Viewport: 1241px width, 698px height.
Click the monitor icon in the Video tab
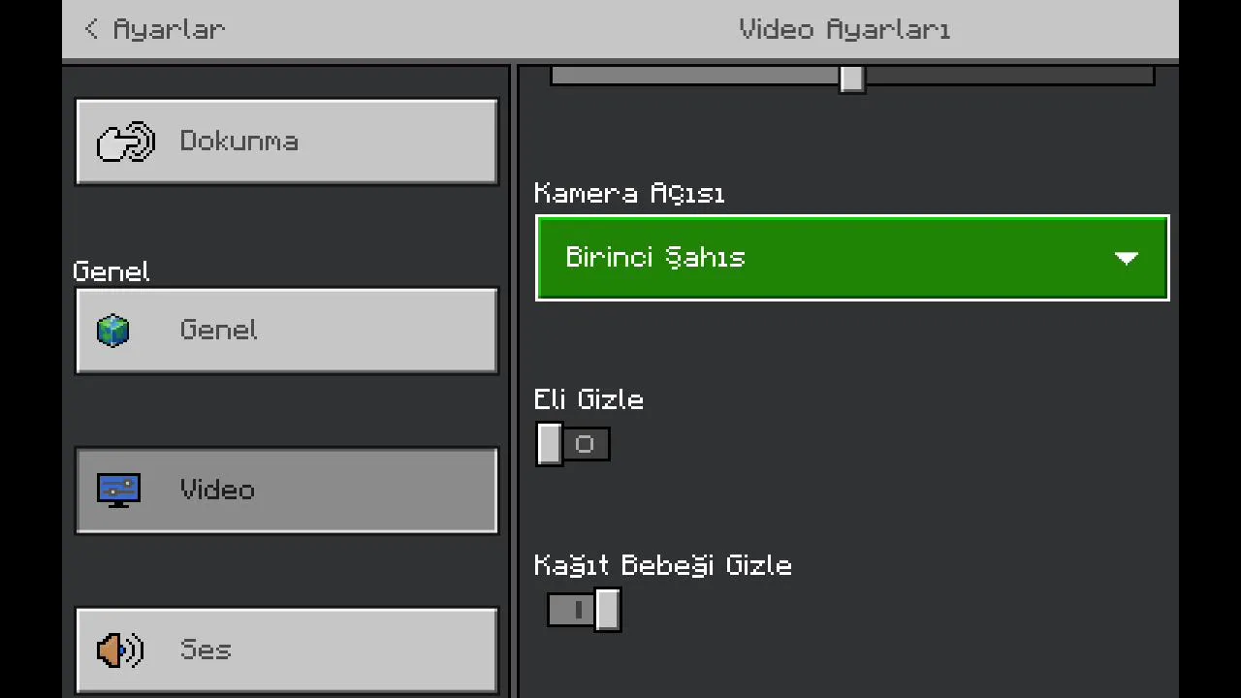point(118,490)
